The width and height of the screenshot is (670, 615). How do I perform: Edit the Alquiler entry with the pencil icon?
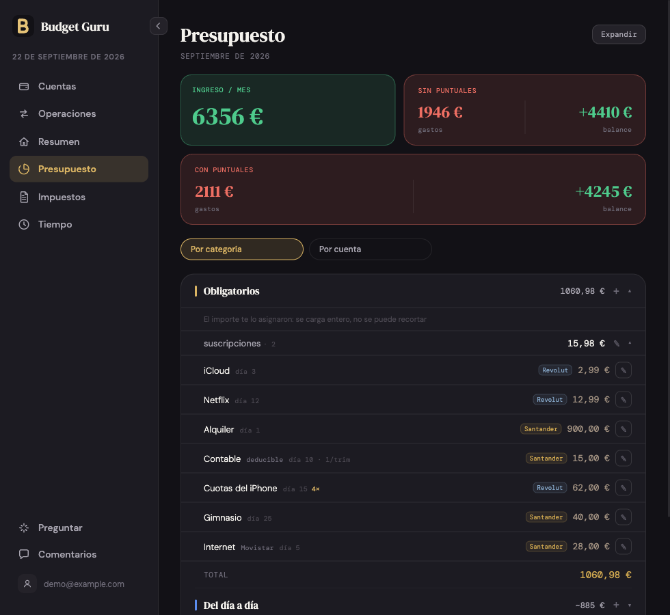pos(624,429)
